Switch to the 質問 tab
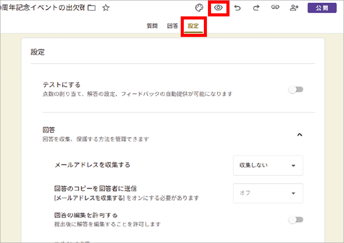Image resolution: width=344 pixels, height=243 pixels. [x=152, y=26]
